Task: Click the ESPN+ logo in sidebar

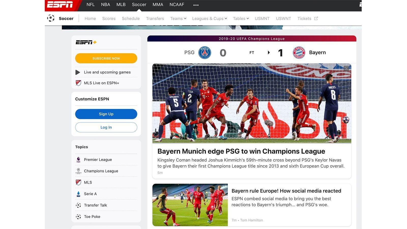Action: pos(86,42)
